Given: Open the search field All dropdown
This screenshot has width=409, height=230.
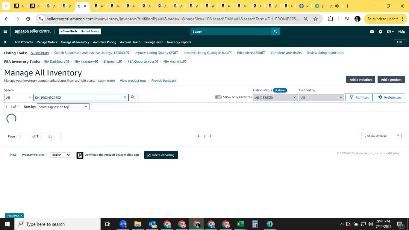Looking at the screenshot, I should pyautogui.click(x=19, y=98).
